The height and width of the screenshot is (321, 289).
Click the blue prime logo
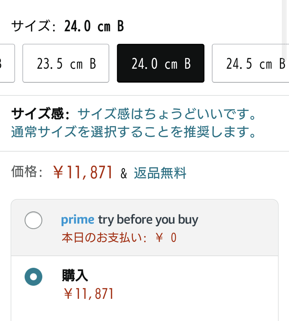click(77, 220)
